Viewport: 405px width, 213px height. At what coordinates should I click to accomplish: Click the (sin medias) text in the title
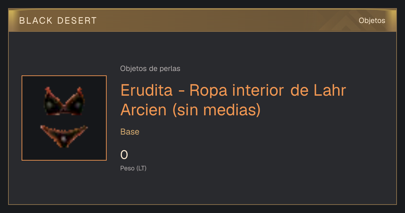pyautogui.click(x=216, y=110)
